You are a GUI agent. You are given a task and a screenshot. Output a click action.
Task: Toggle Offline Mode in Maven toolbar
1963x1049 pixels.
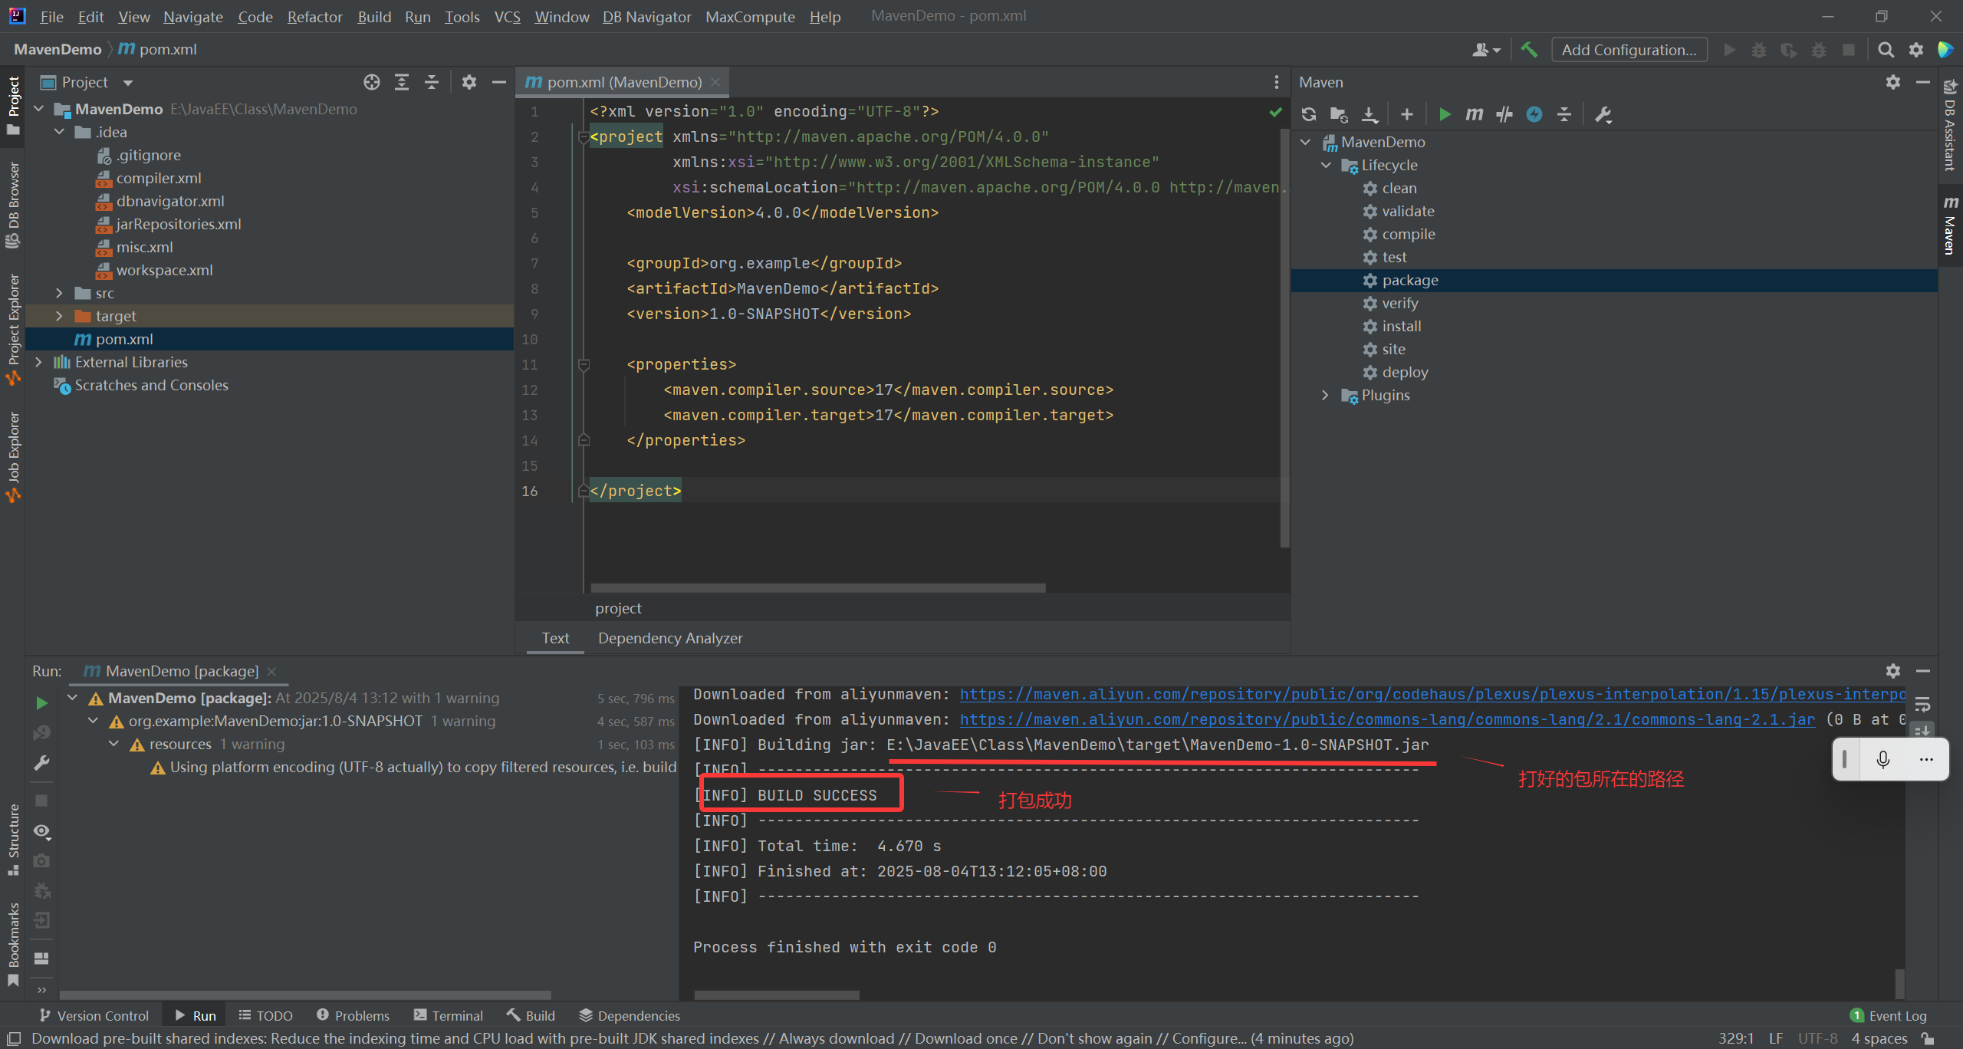pyautogui.click(x=1534, y=114)
